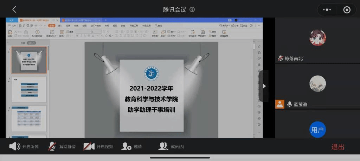Switch to the 插入 ribbon tab
Image resolution: width=360 pixels, height=161 pixels.
60,26
